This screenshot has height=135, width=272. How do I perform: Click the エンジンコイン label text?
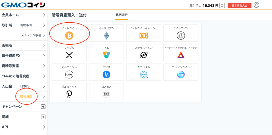[181, 67]
